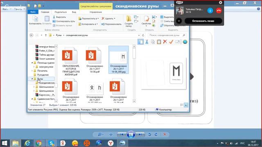
Task: Go back with Explorer back arrow
Action: pyautogui.click(x=31, y=36)
